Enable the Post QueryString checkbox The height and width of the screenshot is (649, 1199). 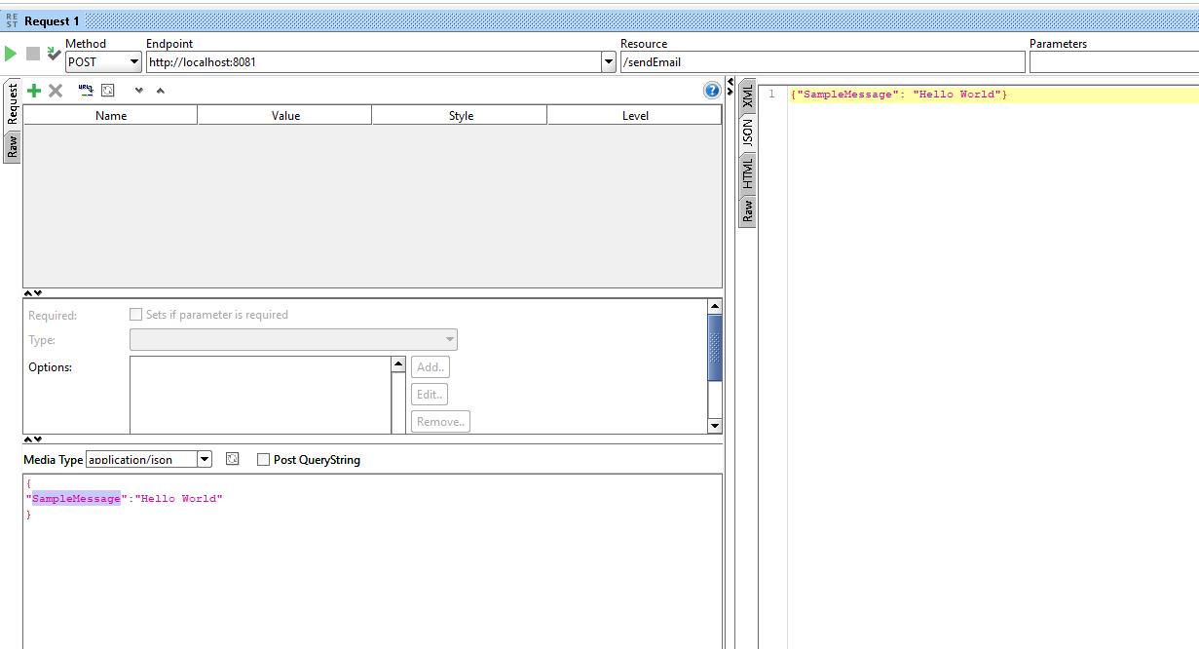[x=263, y=460]
